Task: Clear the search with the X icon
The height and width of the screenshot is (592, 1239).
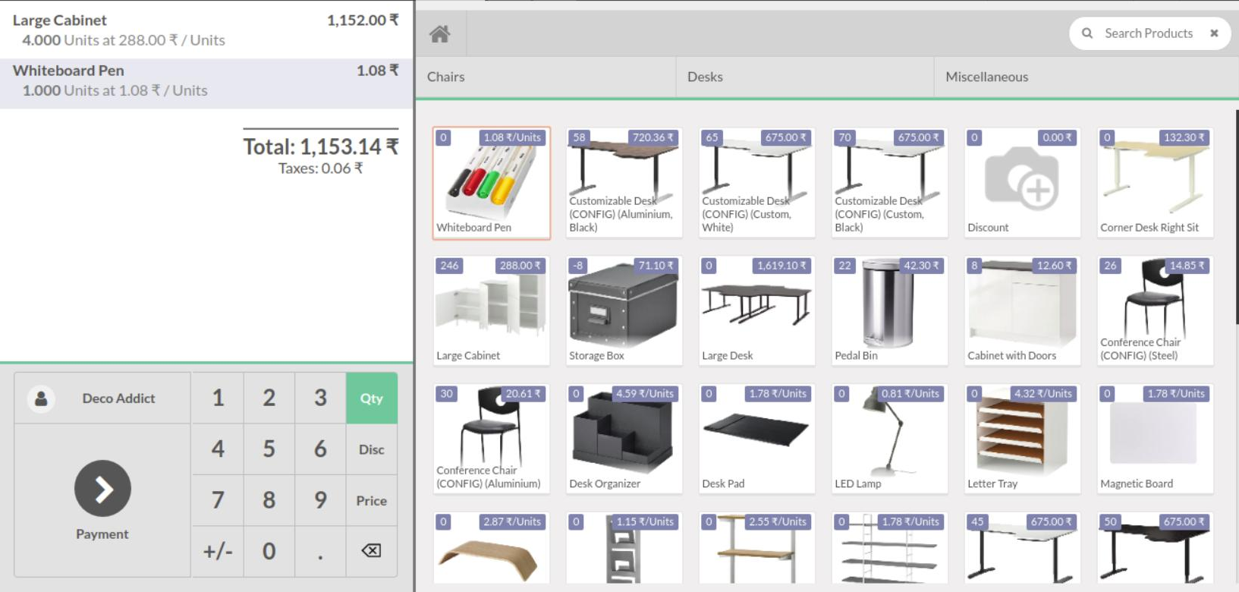Action: pyautogui.click(x=1214, y=33)
